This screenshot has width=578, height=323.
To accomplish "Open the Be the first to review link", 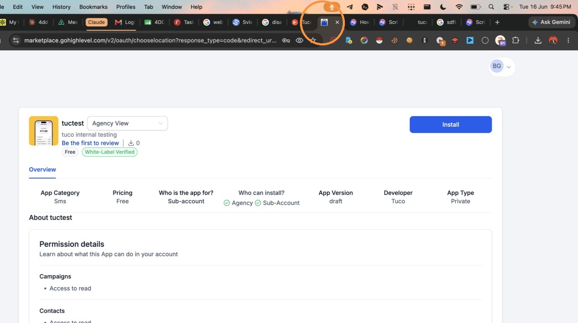I will pos(90,143).
